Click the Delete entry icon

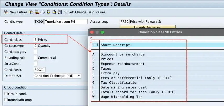pyautogui.click(x=37, y=12)
